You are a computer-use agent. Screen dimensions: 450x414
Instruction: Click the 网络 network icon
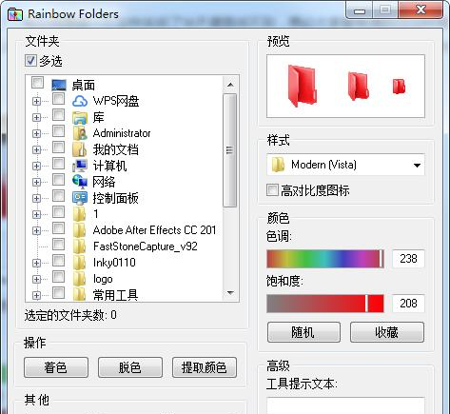tap(80, 182)
